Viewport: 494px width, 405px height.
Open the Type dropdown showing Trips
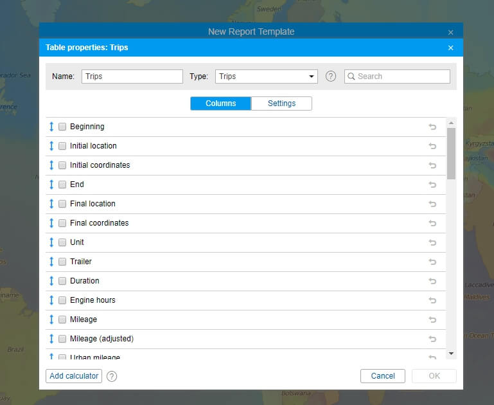coord(266,76)
